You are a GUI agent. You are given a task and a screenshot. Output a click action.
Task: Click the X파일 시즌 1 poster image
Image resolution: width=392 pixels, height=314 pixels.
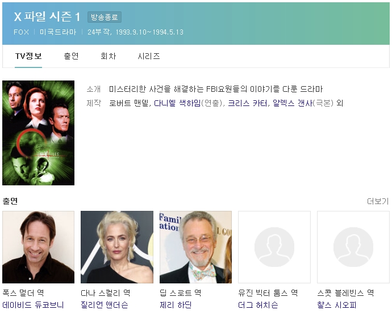click(38, 133)
